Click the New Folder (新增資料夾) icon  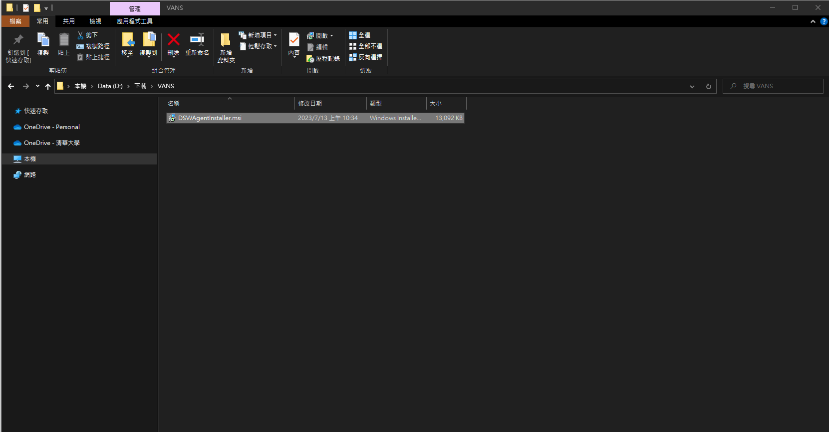[x=226, y=41]
